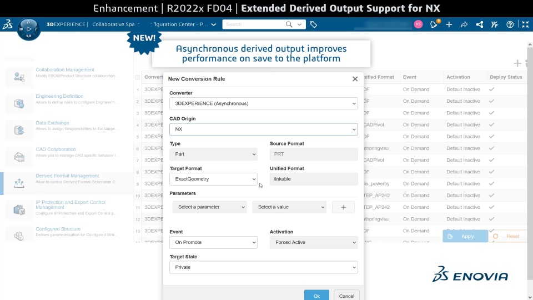
Task: Open the CAD Collaboration icon
Action: coord(19,156)
